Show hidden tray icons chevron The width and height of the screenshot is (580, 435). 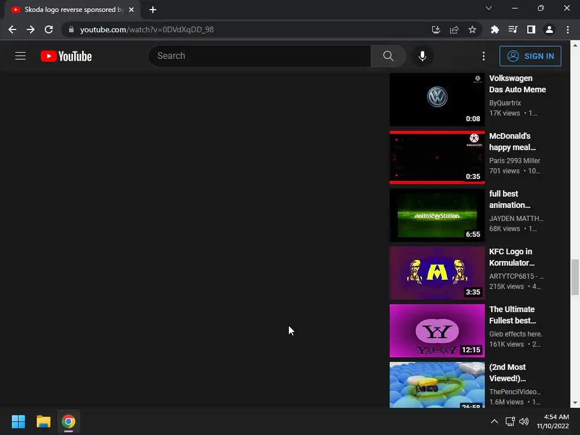click(x=494, y=421)
